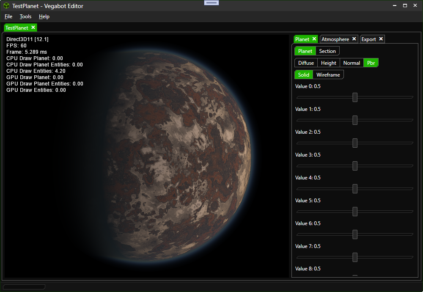This screenshot has width=423, height=292.
Task: Click the Vegabot cube app icon
Action: click(x=6, y=6)
